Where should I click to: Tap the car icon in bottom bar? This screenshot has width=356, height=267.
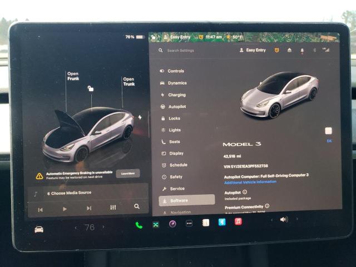point(39,229)
